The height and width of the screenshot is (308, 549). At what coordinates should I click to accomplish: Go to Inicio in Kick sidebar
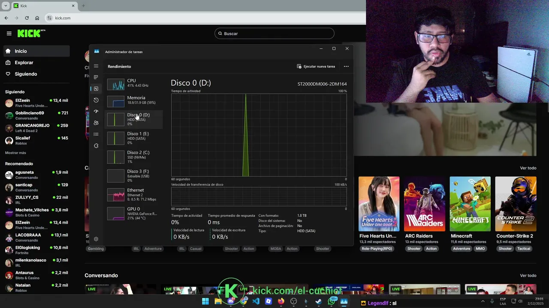[36, 51]
